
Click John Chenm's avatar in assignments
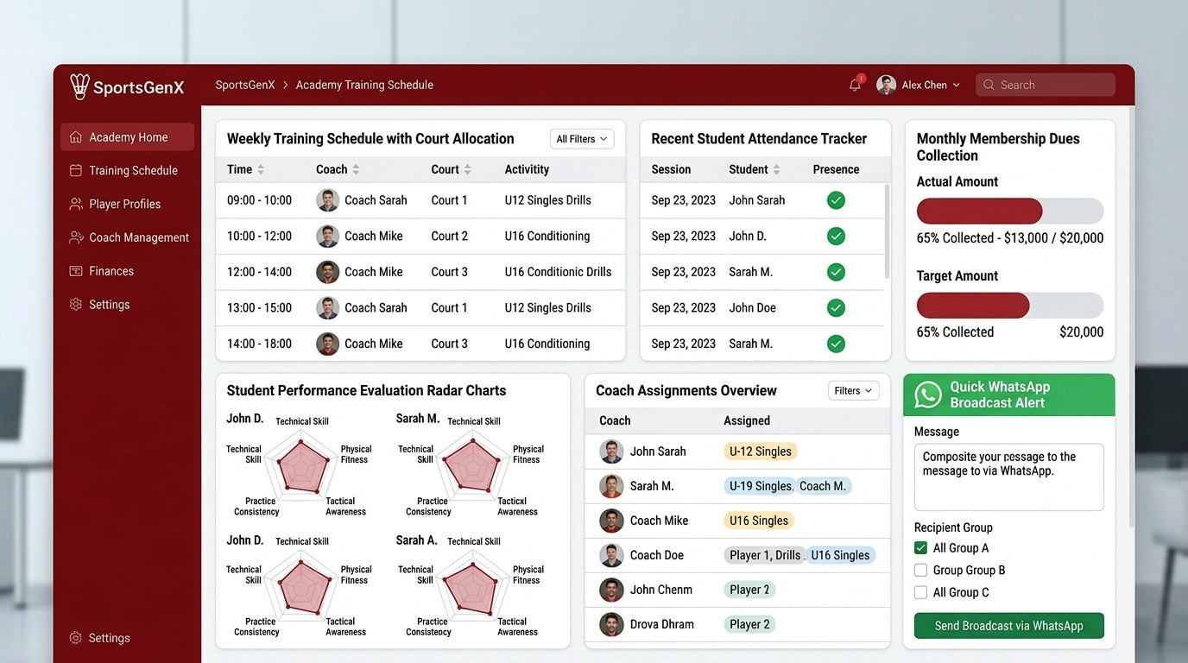(x=611, y=590)
